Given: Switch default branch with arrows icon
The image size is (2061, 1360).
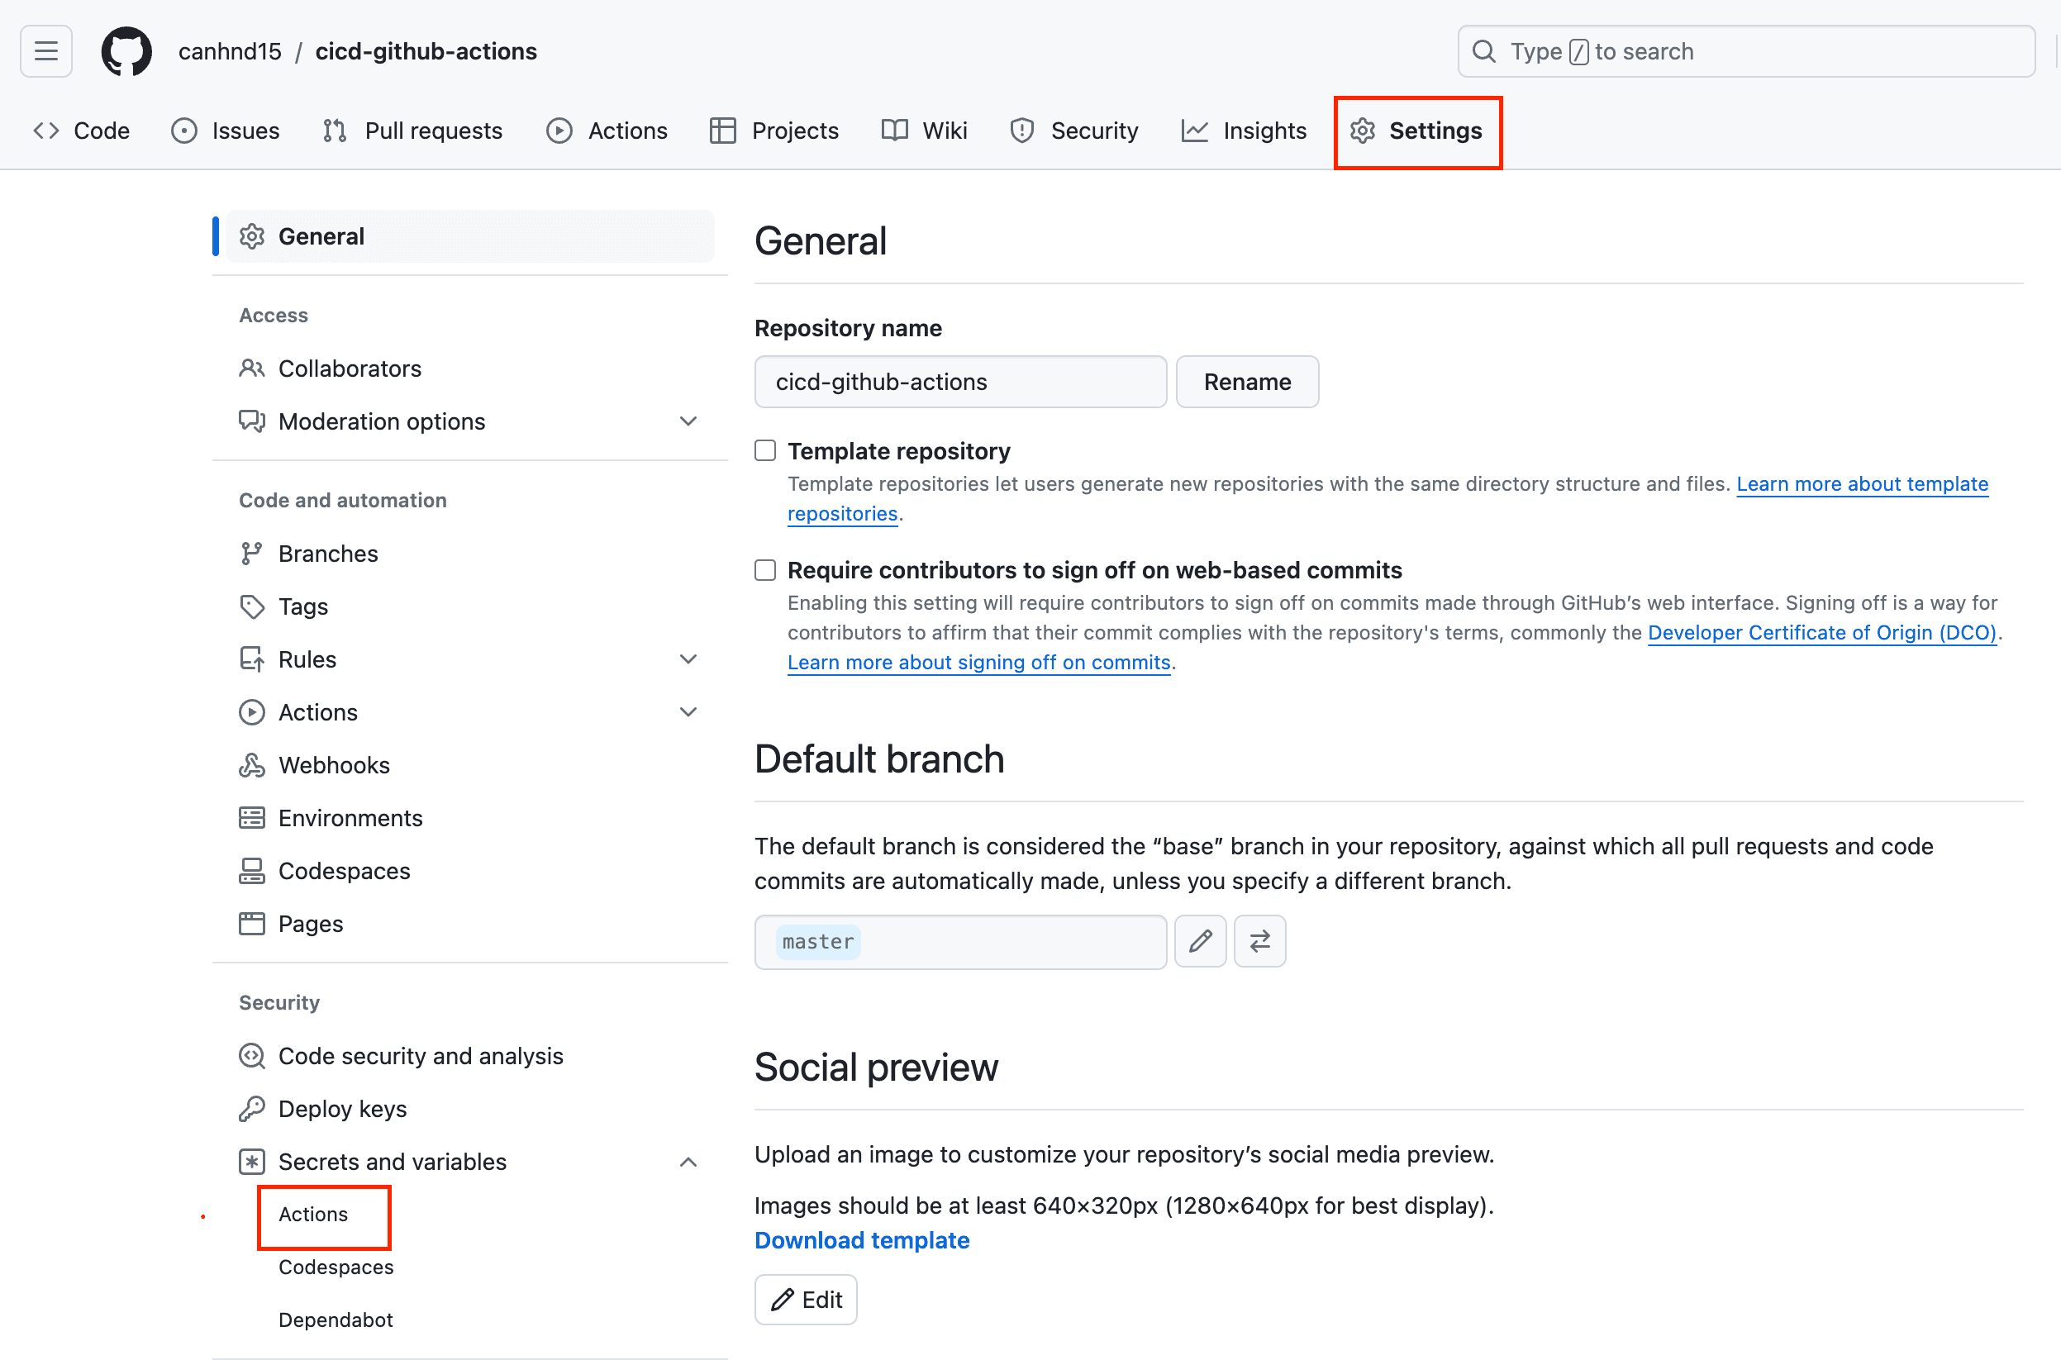Looking at the screenshot, I should pos(1260,941).
